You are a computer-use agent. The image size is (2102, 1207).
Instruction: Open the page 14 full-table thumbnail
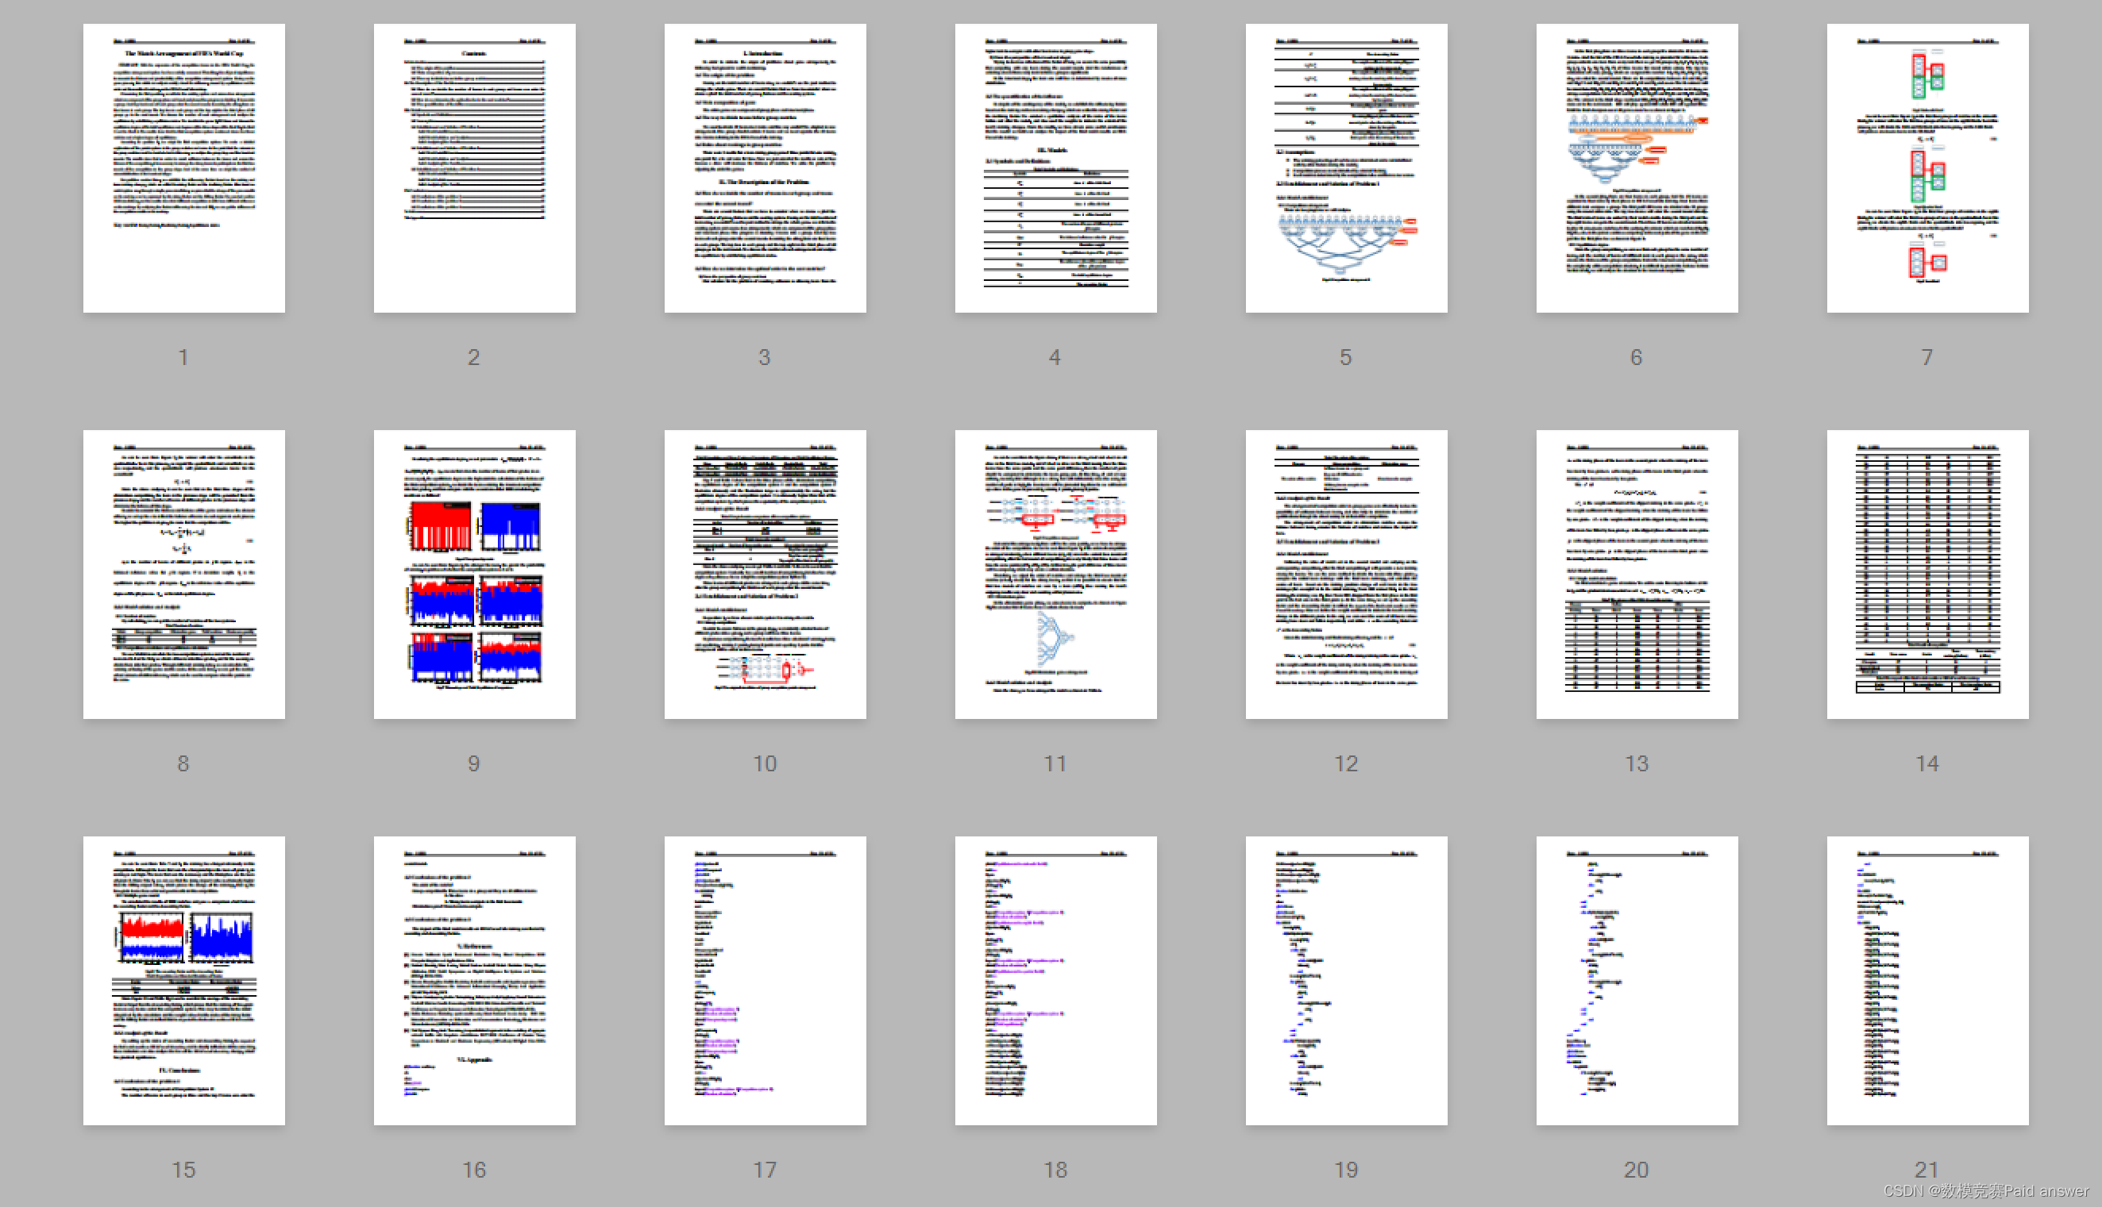[1927, 574]
